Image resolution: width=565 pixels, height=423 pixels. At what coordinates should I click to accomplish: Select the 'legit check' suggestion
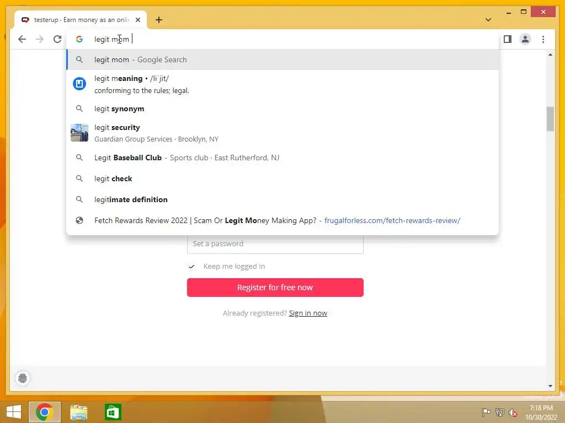[283, 178]
